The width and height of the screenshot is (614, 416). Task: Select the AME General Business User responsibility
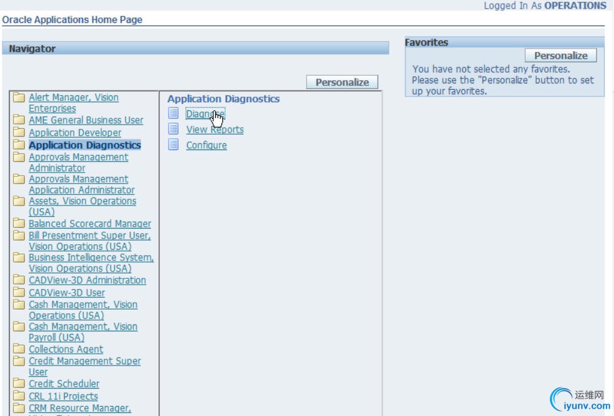(x=86, y=120)
